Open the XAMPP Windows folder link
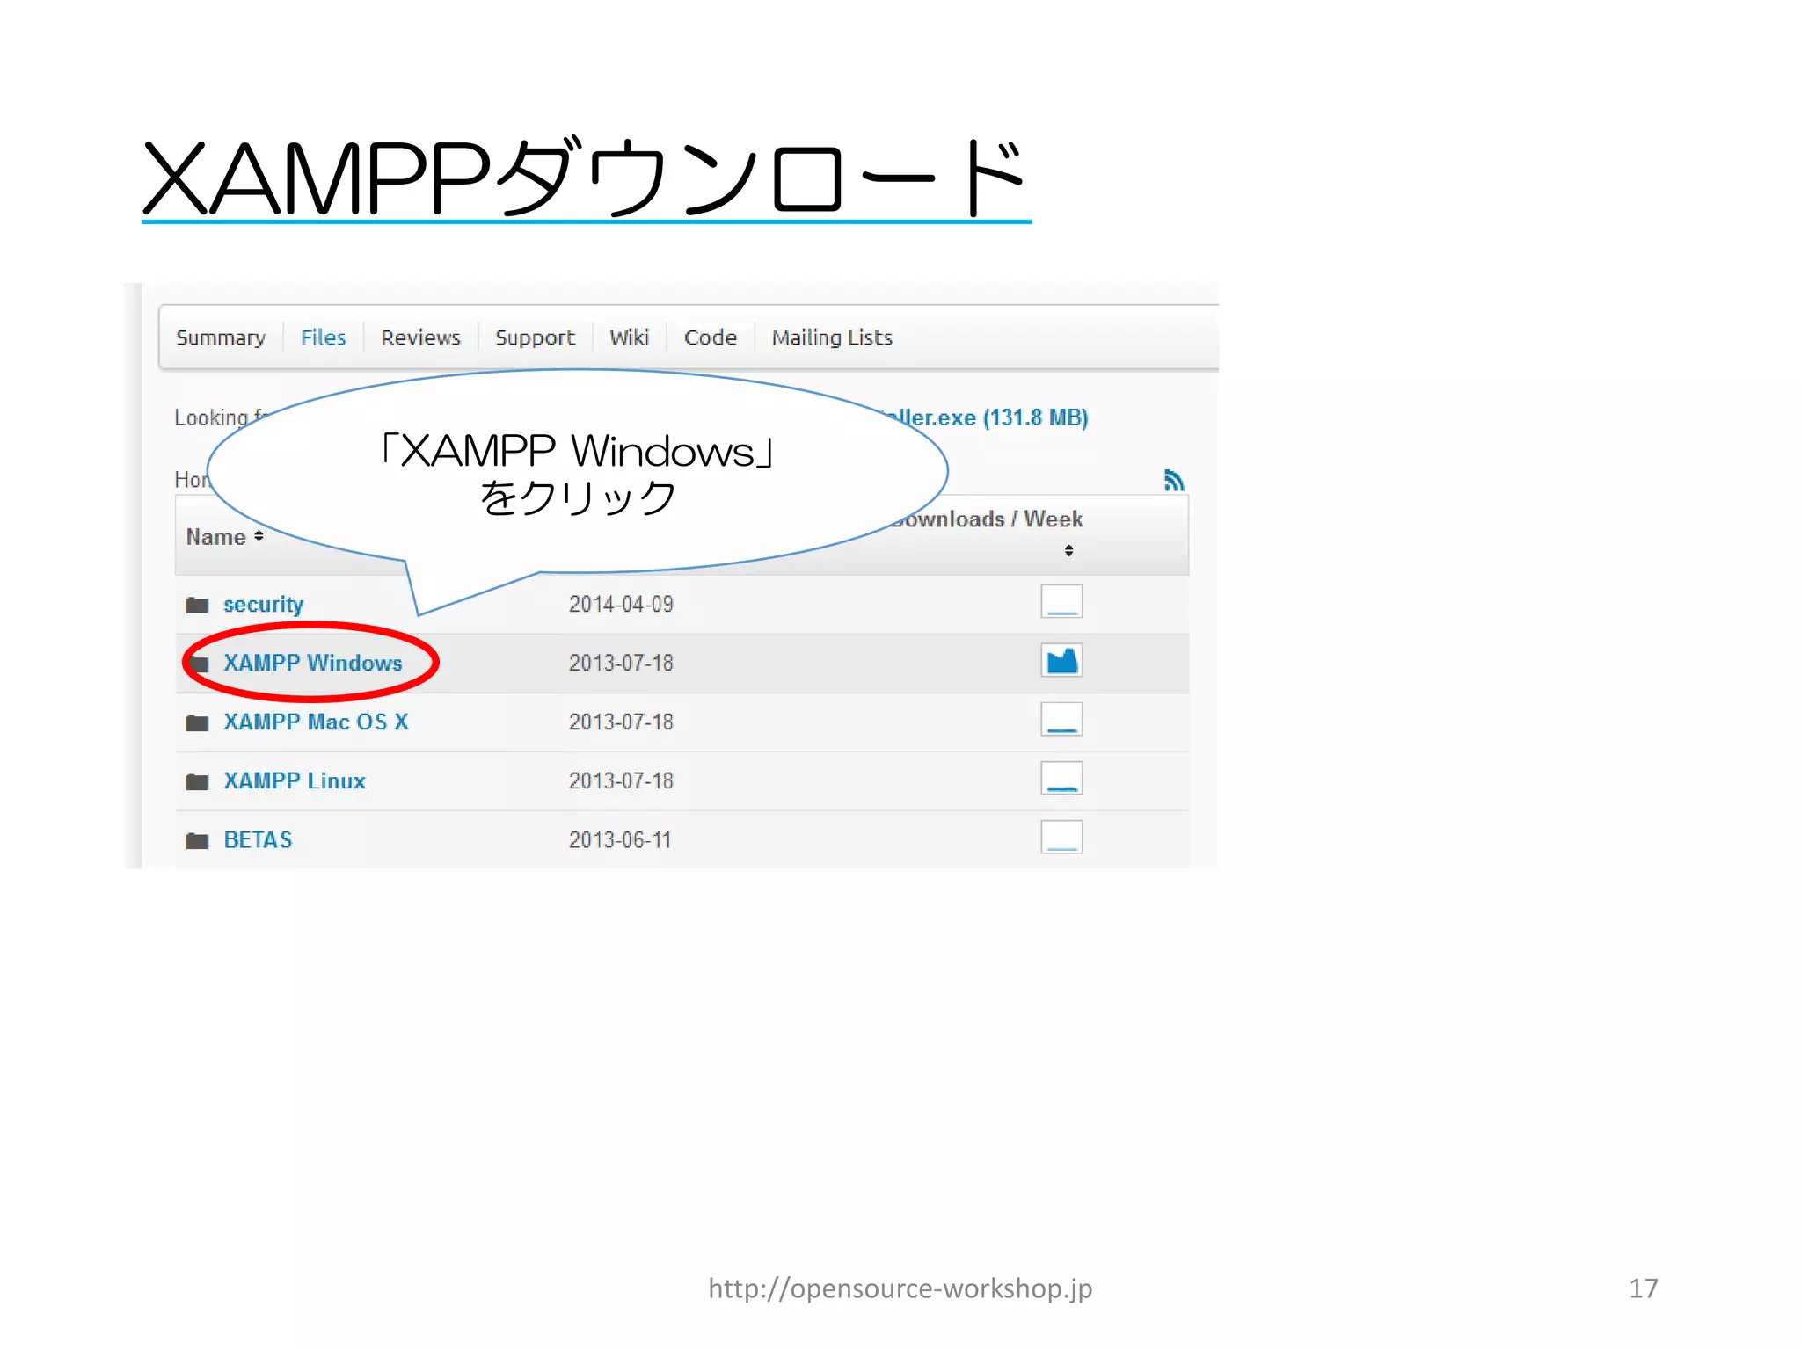This screenshot has width=1801, height=1350. coord(312,663)
